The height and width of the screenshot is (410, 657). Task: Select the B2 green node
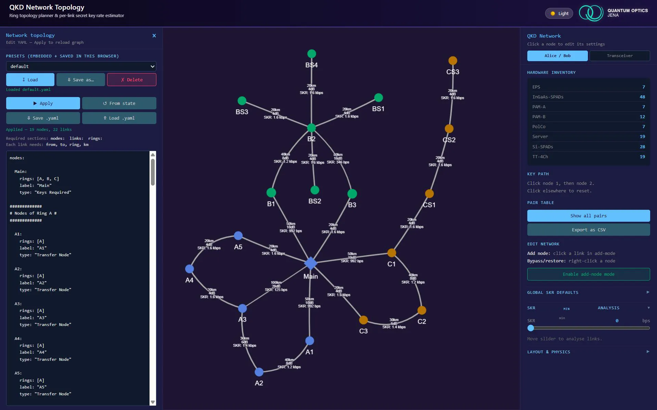(x=311, y=128)
